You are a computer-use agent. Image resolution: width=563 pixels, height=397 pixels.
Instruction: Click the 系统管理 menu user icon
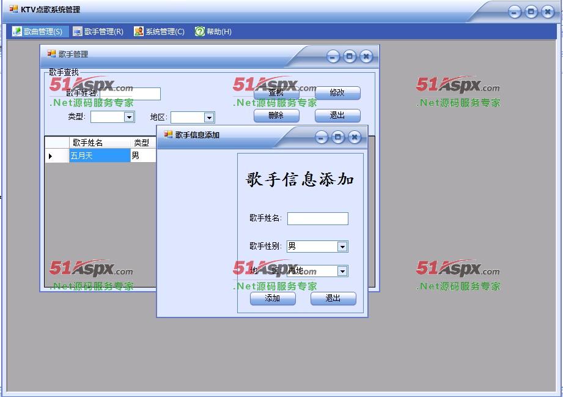(139, 32)
